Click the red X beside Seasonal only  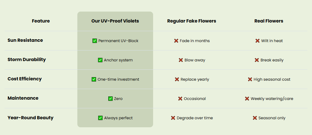pos(255,118)
